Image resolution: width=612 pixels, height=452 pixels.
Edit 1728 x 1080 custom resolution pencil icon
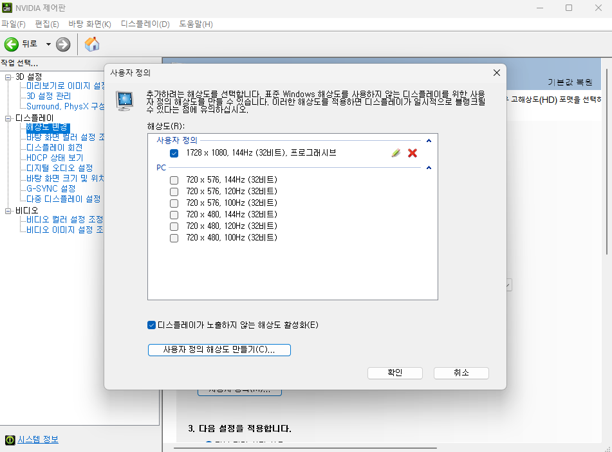(396, 153)
